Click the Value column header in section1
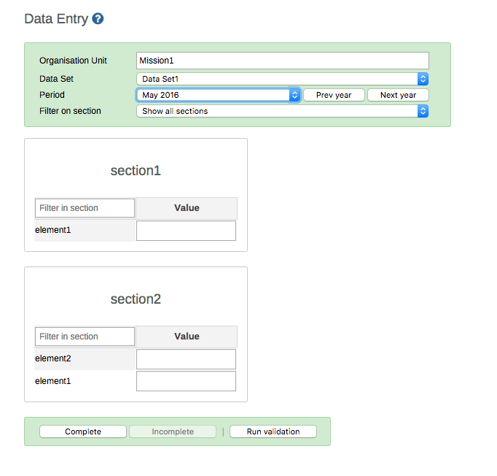 (x=187, y=208)
